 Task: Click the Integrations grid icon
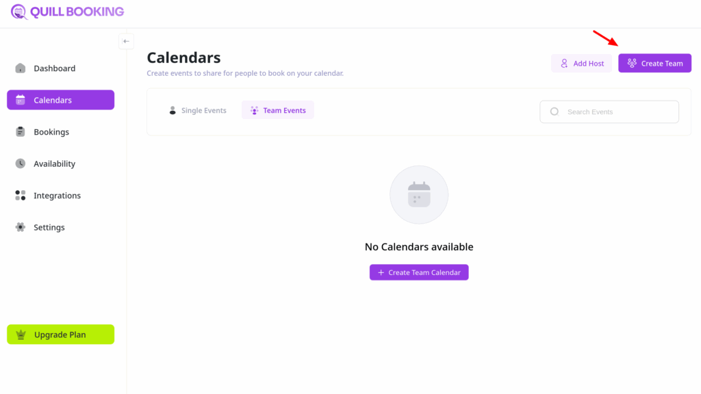tap(21, 196)
